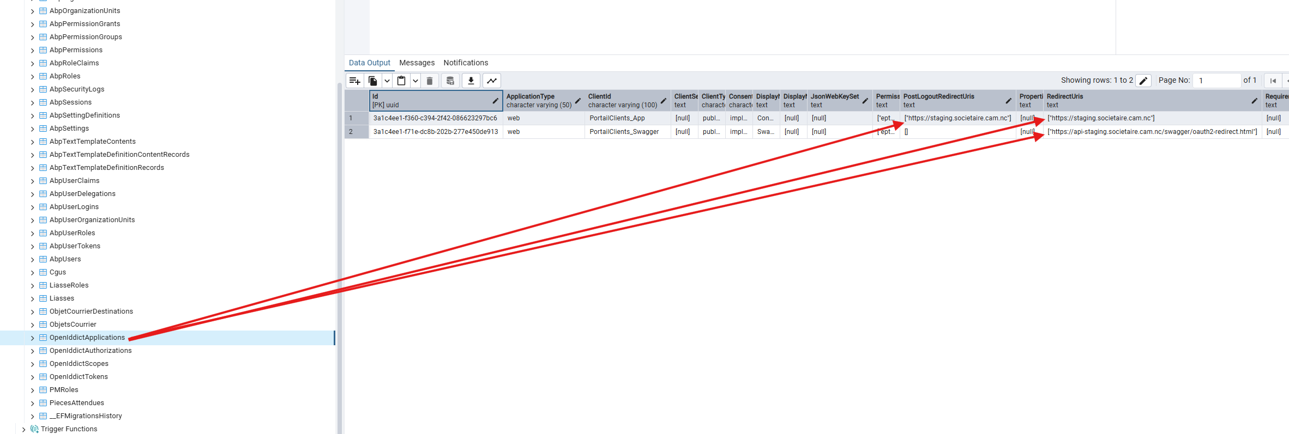Image resolution: width=1289 pixels, height=434 pixels.
Task: Download results as file icon
Action: pyautogui.click(x=471, y=81)
